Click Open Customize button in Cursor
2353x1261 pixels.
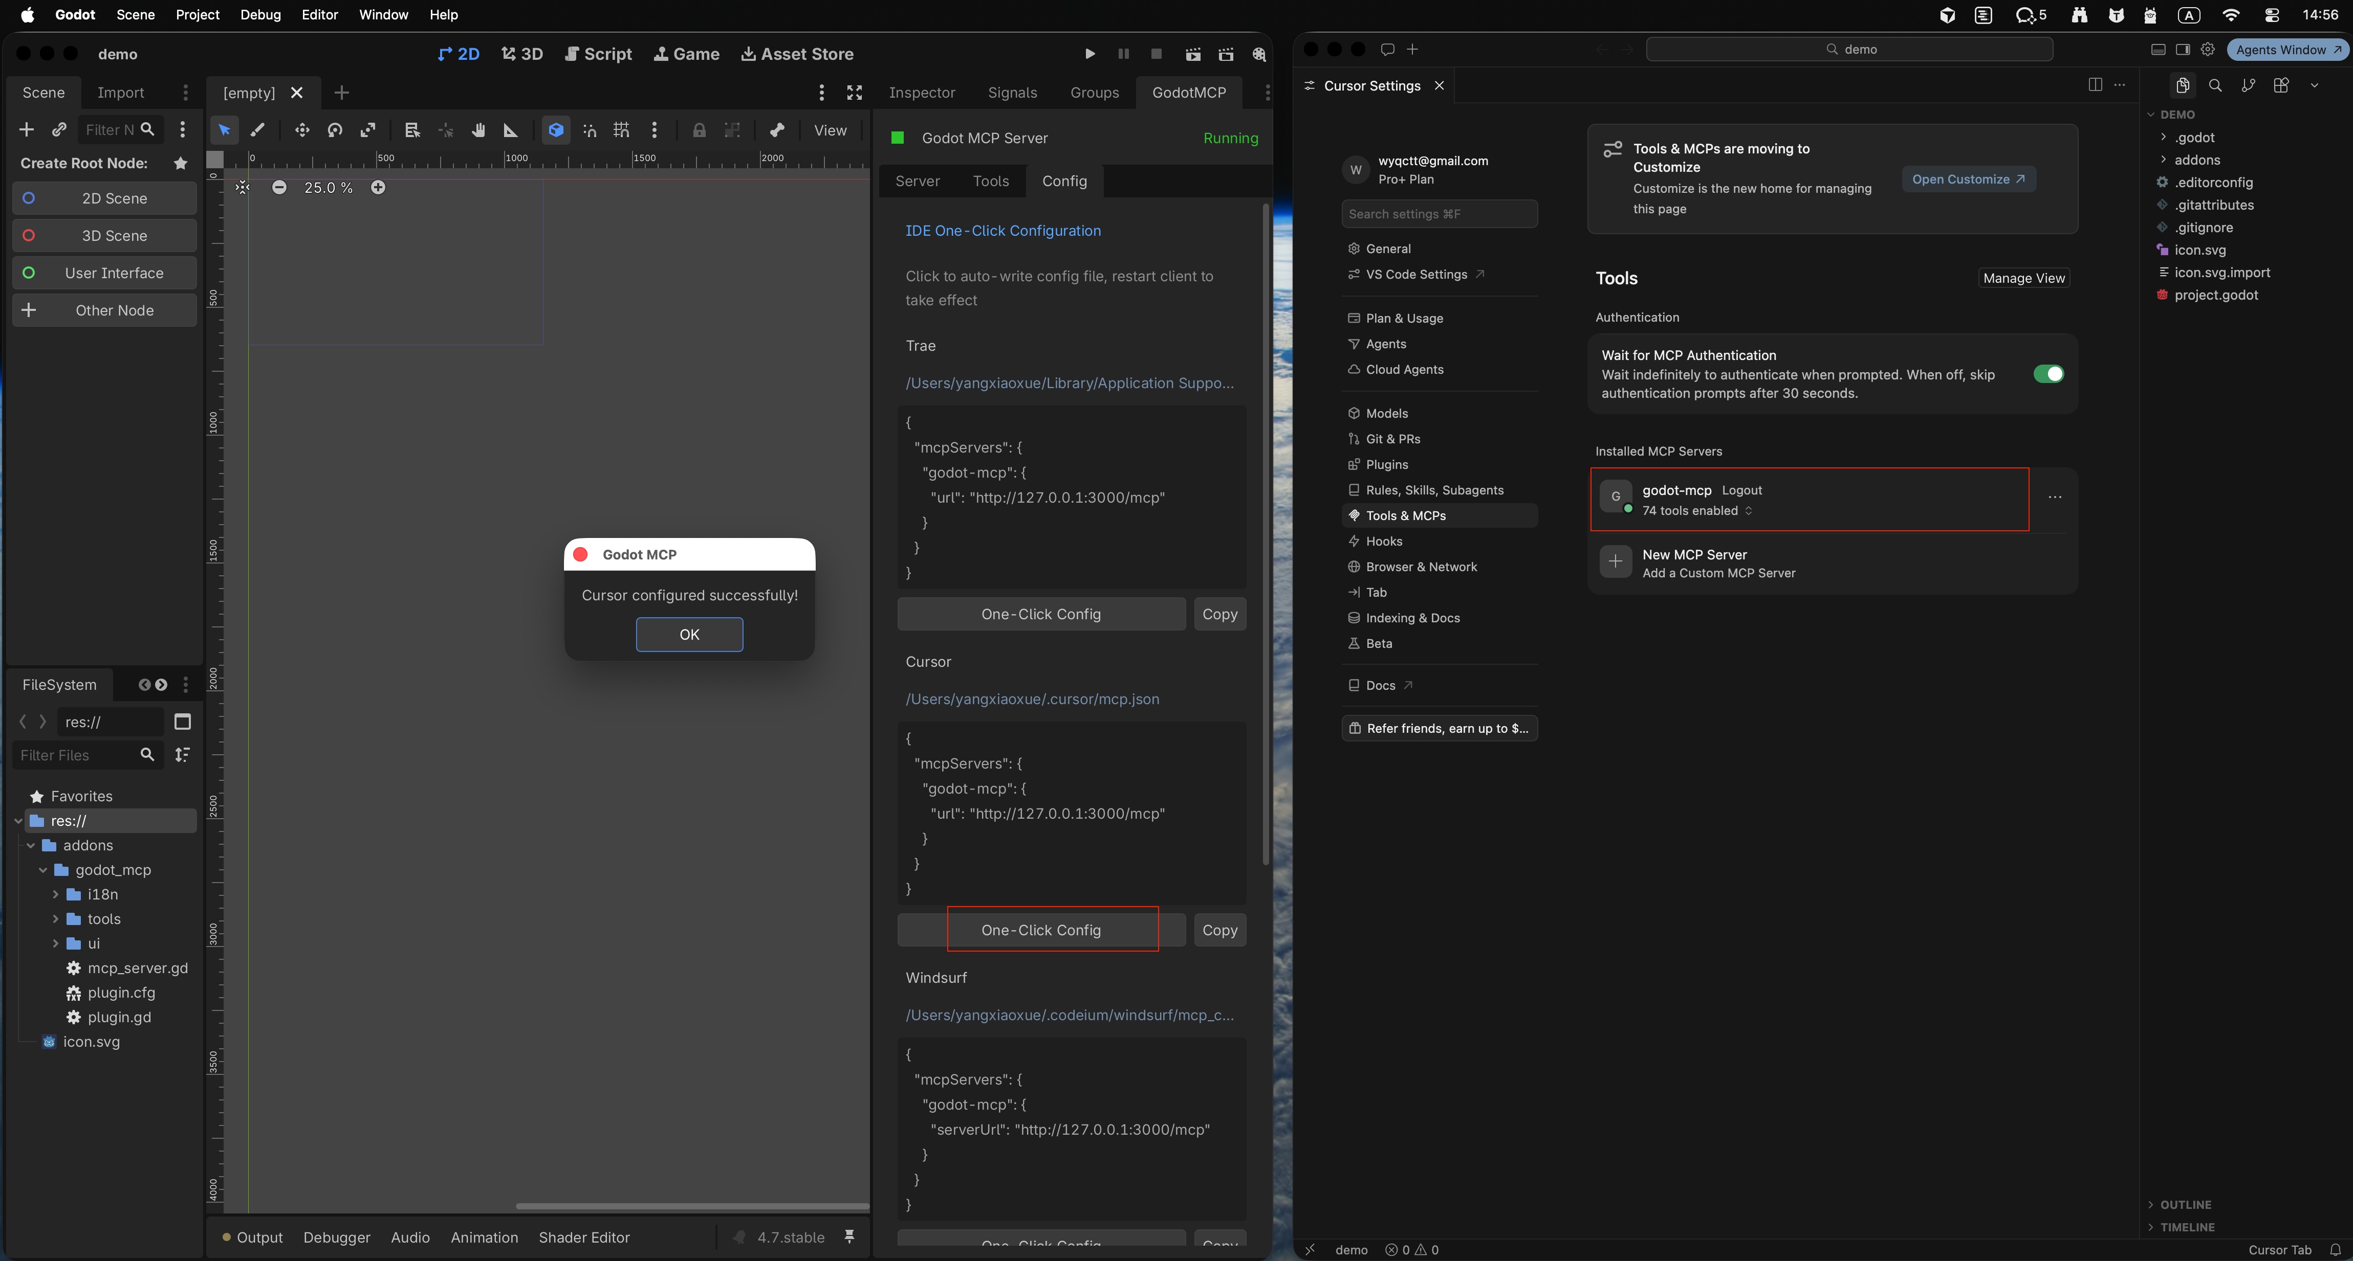[x=1969, y=179]
